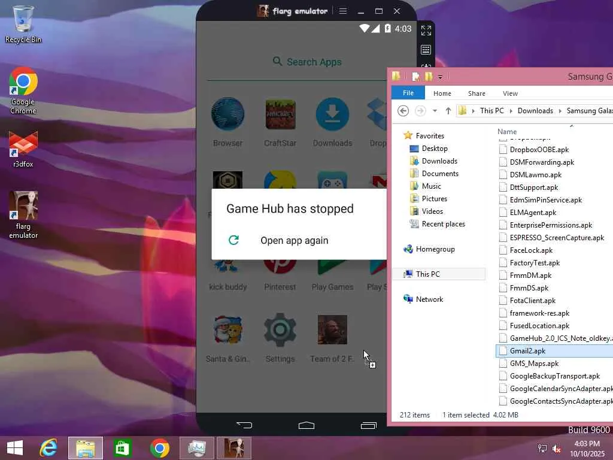613x460 pixels.
Task: Select Music in navigation pane
Action: tap(426, 186)
